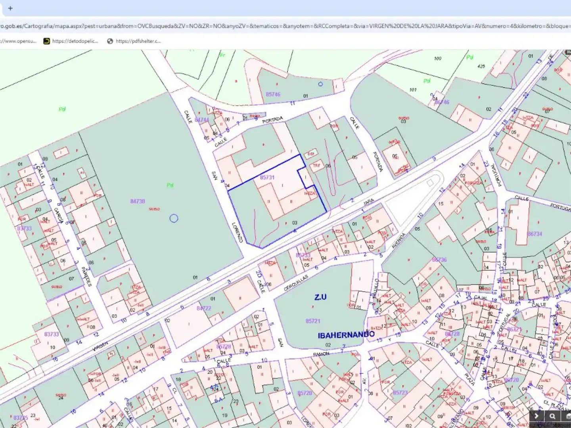Select parcel label 85723
Screen dimensions: 571x428
point(400,392)
